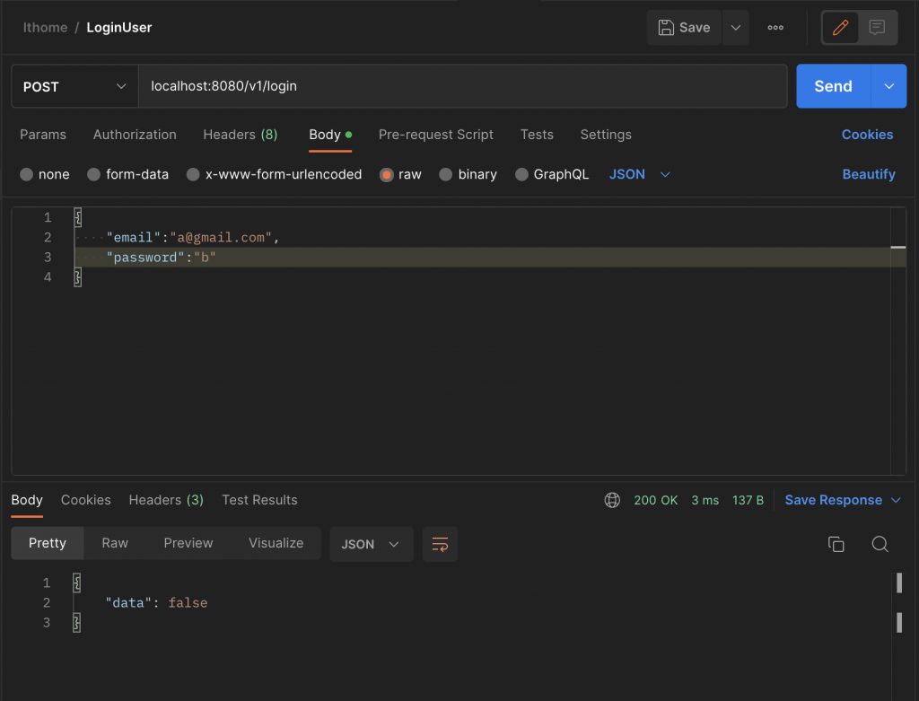Choose the GraphQL radio button
Viewport: 919px width, 701px height.
pos(521,175)
